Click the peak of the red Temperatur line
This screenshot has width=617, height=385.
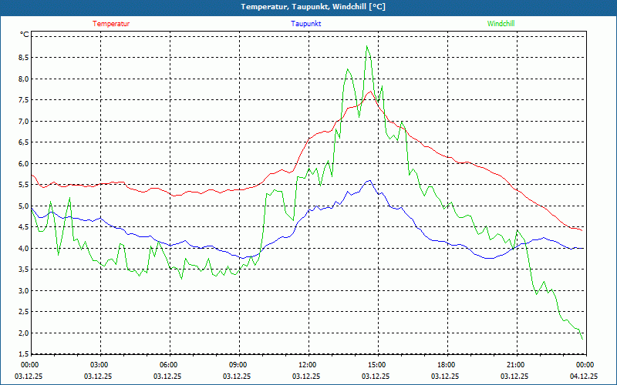370,92
